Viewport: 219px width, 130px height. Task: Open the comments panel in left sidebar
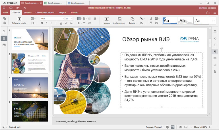click(x=4, y=45)
